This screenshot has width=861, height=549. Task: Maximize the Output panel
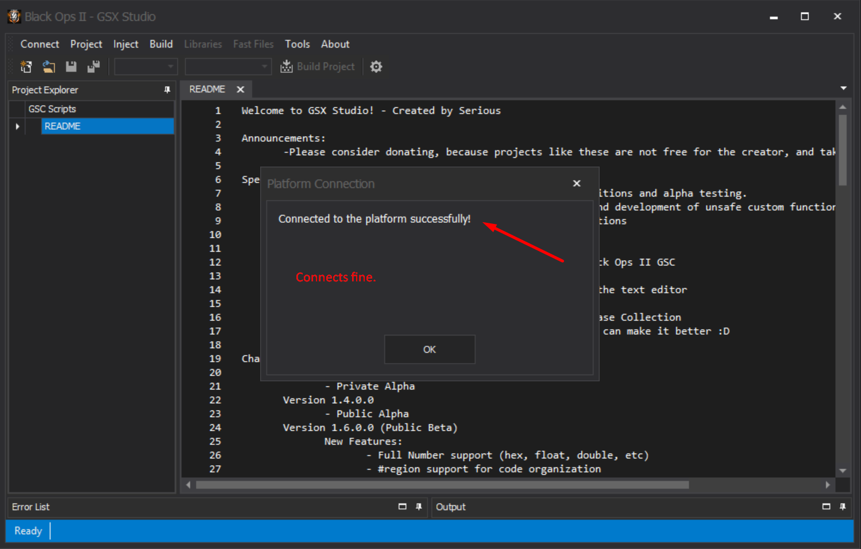coord(826,507)
